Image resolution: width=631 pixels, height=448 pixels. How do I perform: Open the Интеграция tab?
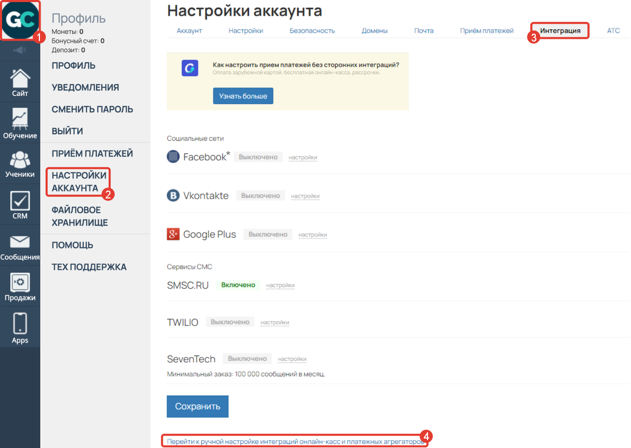(559, 31)
